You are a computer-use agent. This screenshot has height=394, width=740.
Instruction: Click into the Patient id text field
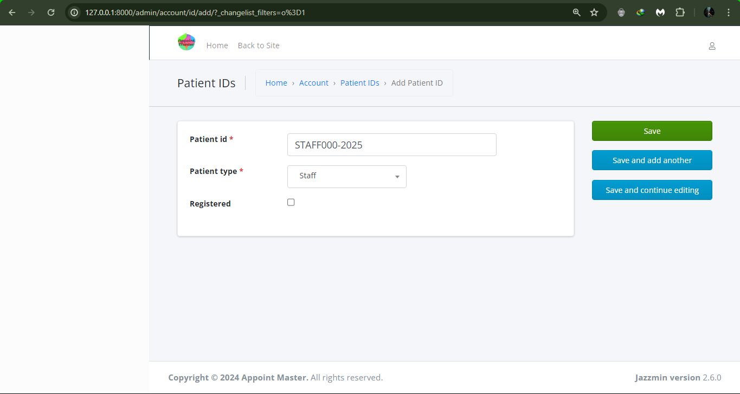click(391, 145)
